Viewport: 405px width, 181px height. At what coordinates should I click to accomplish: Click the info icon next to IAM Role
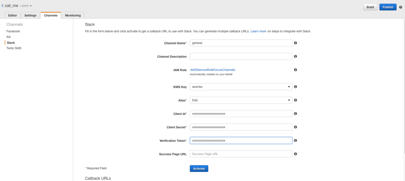295,70
